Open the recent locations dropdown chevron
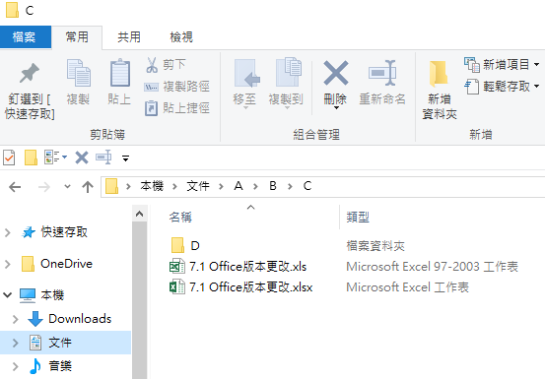This screenshot has width=545, height=379. point(67,187)
